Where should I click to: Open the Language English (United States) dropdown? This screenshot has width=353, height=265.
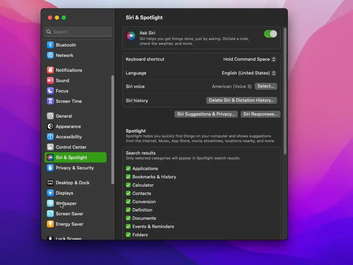(x=249, y=73)
